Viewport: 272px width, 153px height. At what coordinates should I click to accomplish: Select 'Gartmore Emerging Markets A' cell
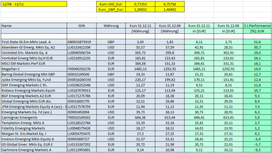[x=34, y=150]
